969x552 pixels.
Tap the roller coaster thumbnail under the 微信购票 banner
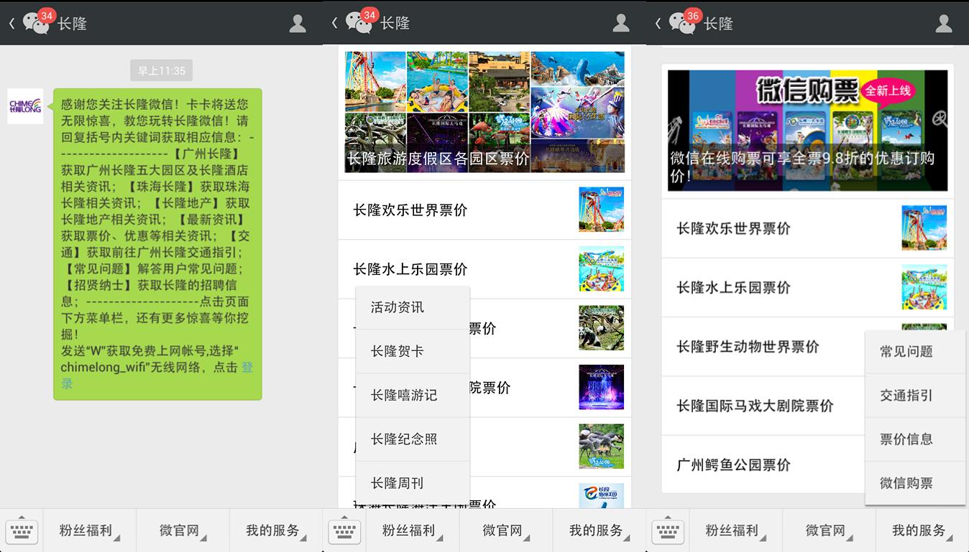[924, 228]
